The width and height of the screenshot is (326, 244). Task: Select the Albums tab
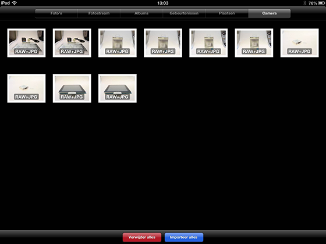pos(141,13)
